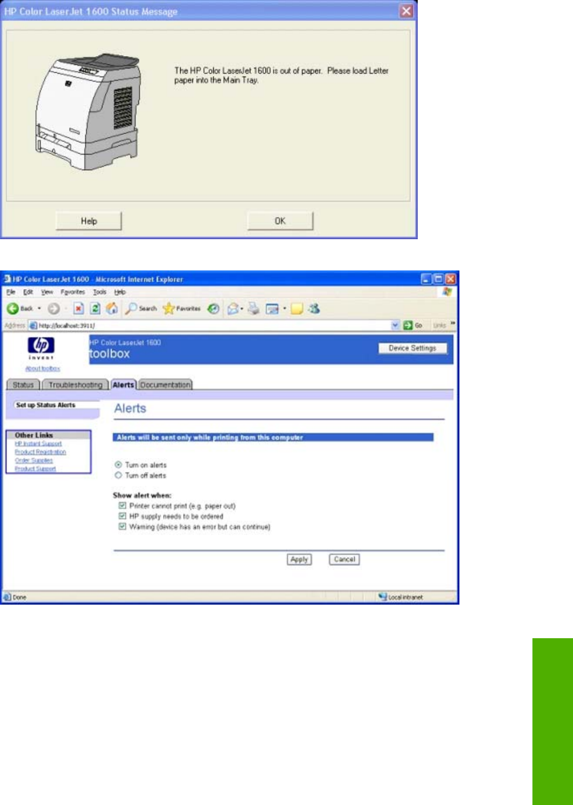Image resolution: width=573 pixels, height=805 pixels.
Task: Click the Back button in Internet Explorer
Action: click(20, 309)
